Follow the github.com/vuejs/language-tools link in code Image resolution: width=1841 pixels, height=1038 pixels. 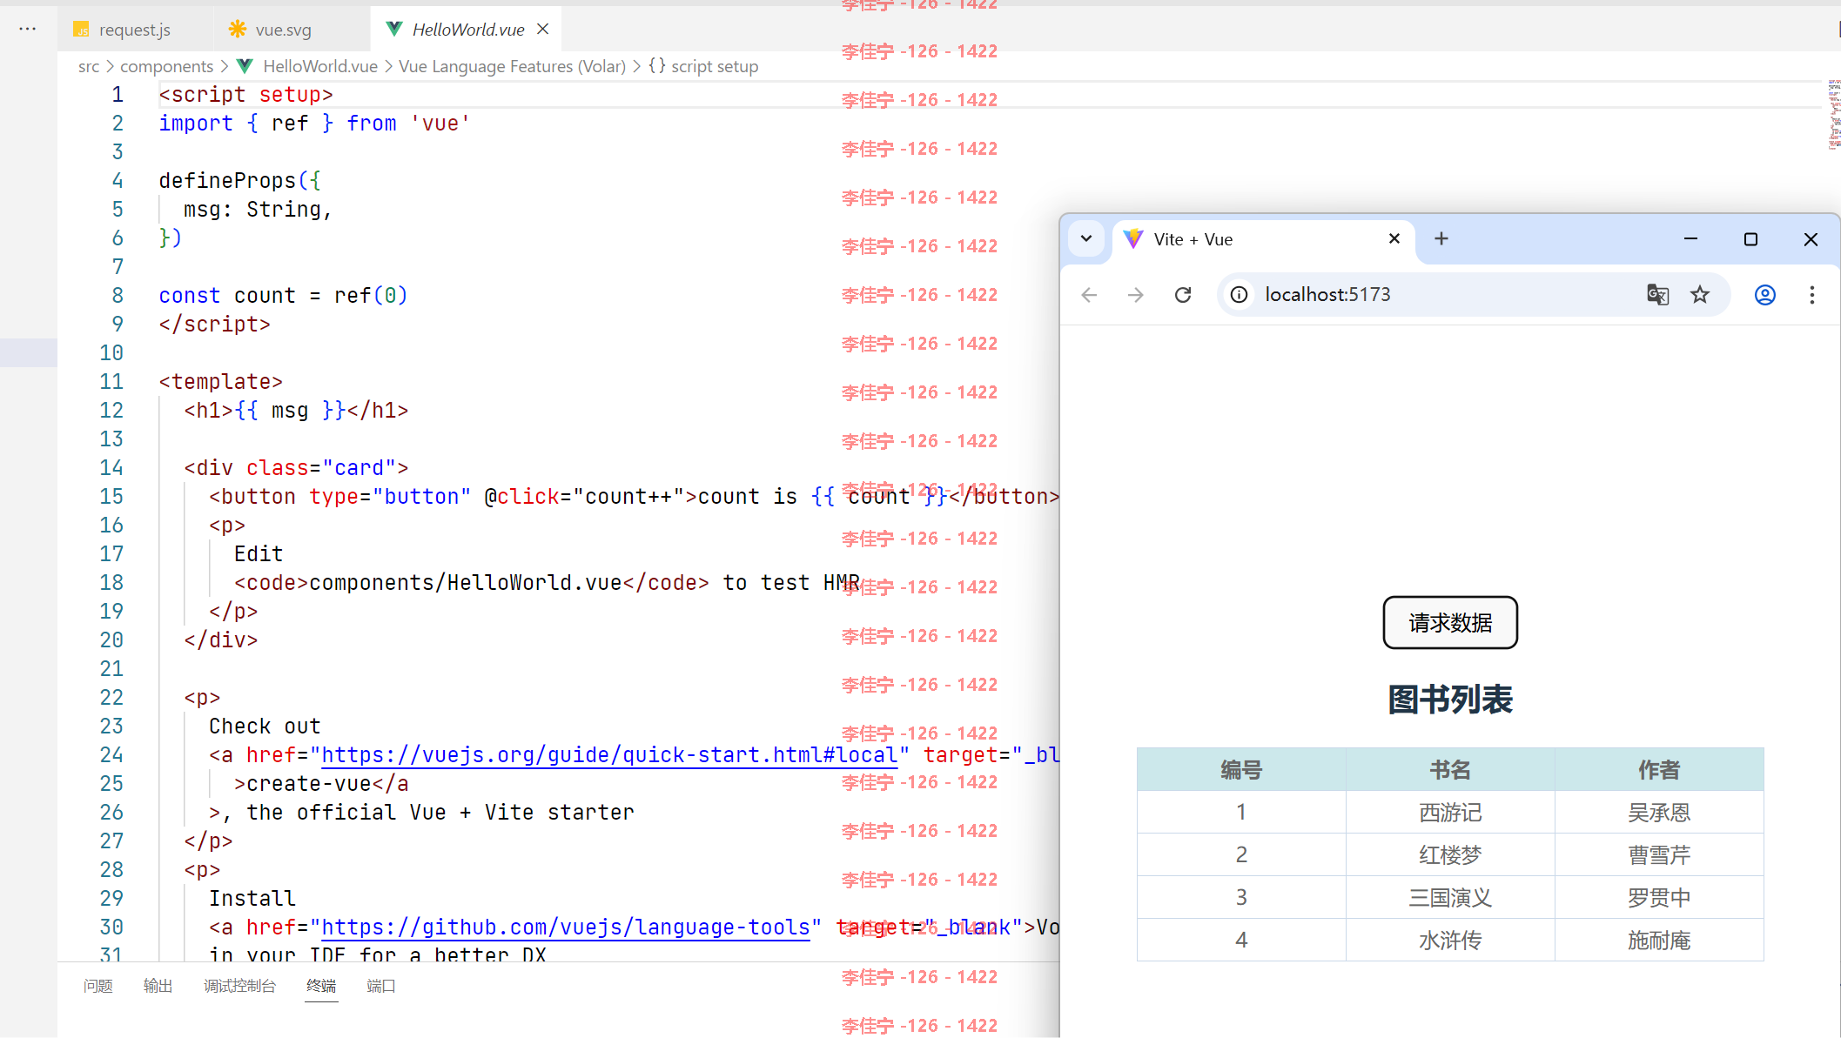click(566, 927)
